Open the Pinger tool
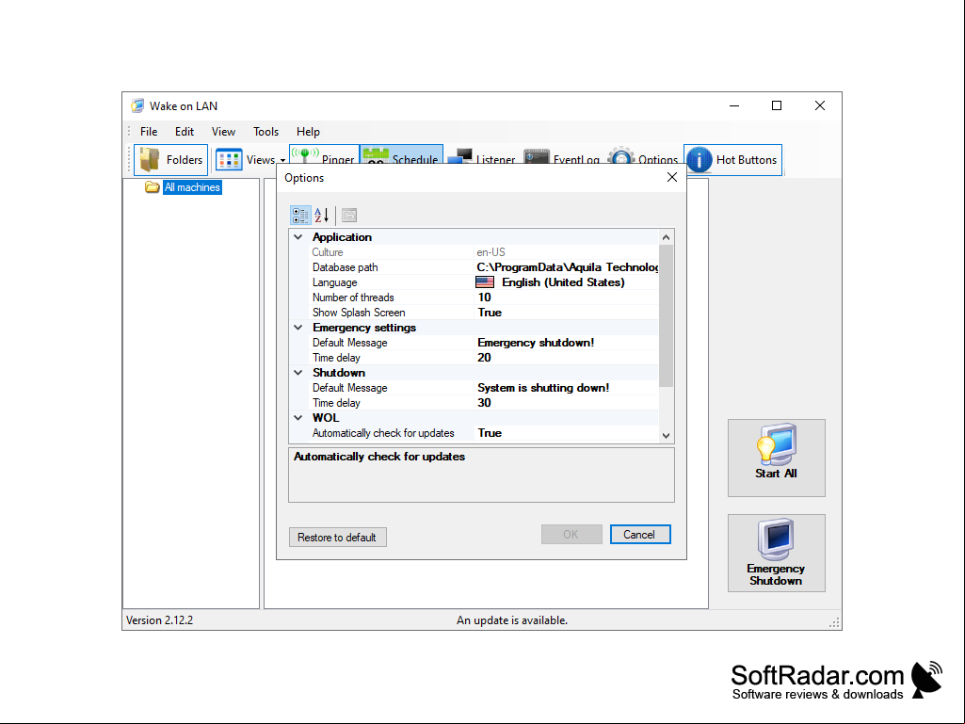This screenshot has width=965, height=724. pyautogui.click(x=324, y=155)
